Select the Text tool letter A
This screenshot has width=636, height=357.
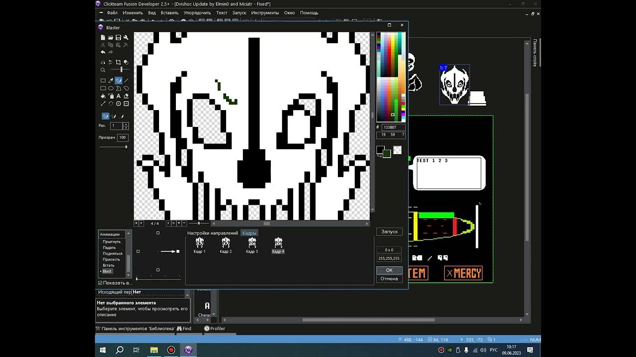118,96
